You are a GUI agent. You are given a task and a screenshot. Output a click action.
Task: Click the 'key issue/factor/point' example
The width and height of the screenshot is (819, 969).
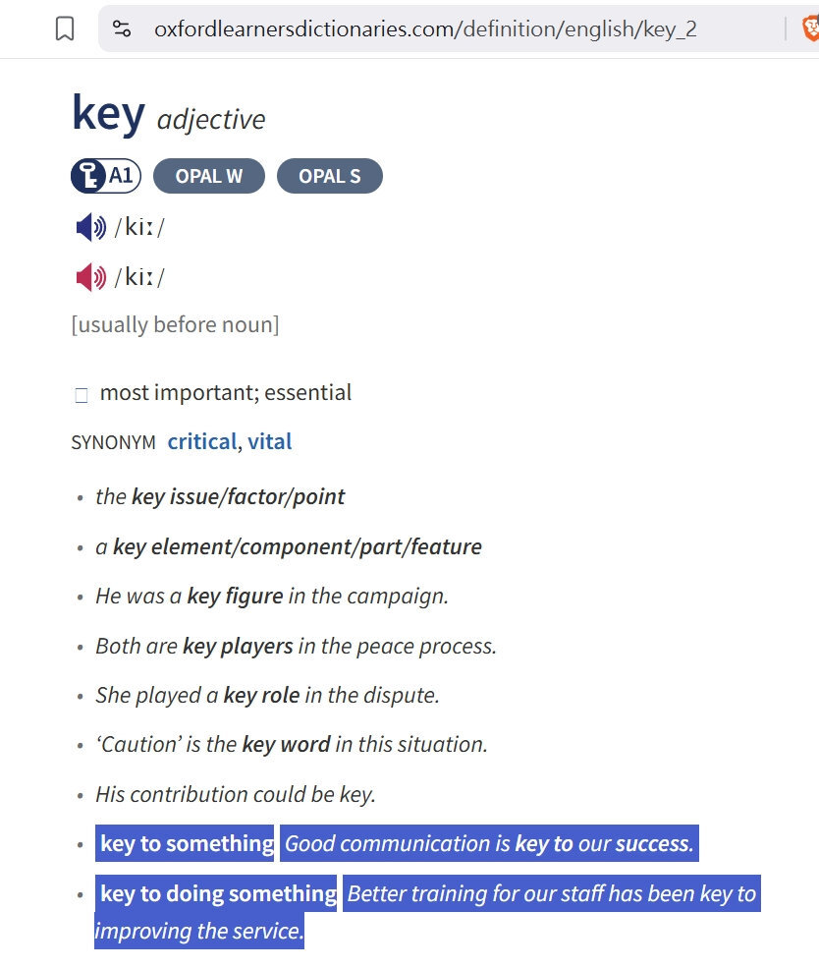coord(220,497)
